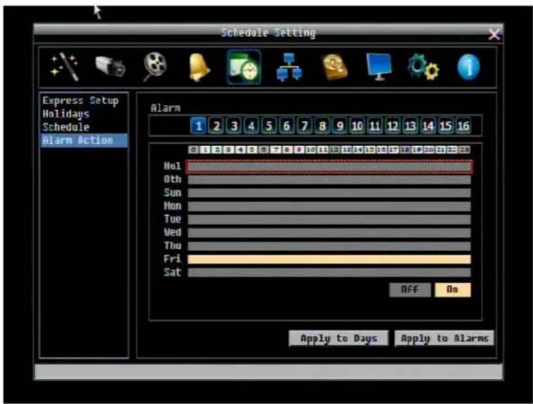Viewport: 533px width, 404px height.
Task: Select Schedule in the sidebar
Action: pyautogui.click(x=66, y=127)
